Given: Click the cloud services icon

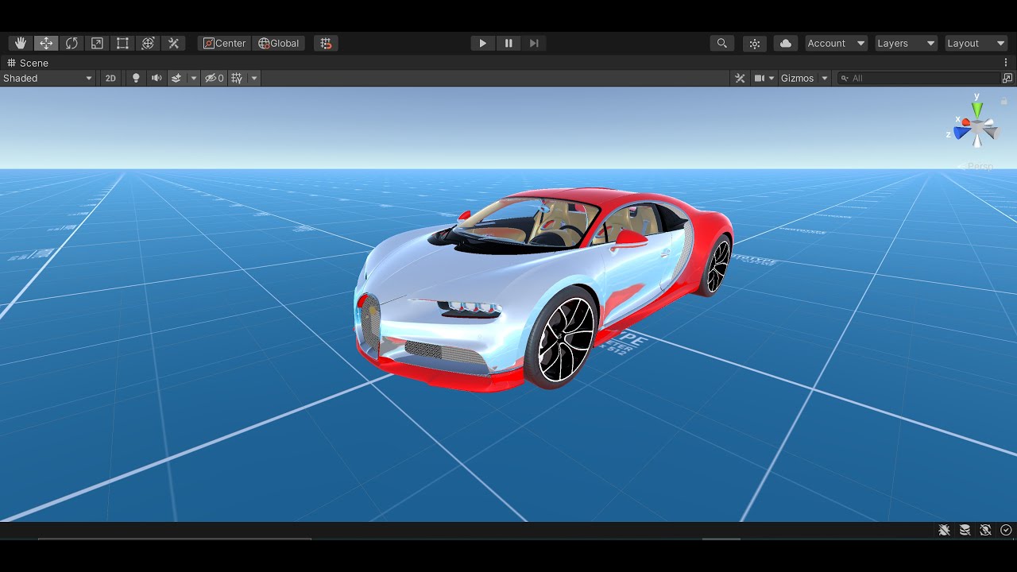Looking at the screenshot, I should (x=786, y=43).
